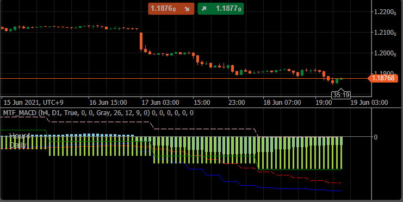The height and width of the screenshot is (202, 403).
Task: Click the 23:00 time axis label
Action: click(237, 103)
